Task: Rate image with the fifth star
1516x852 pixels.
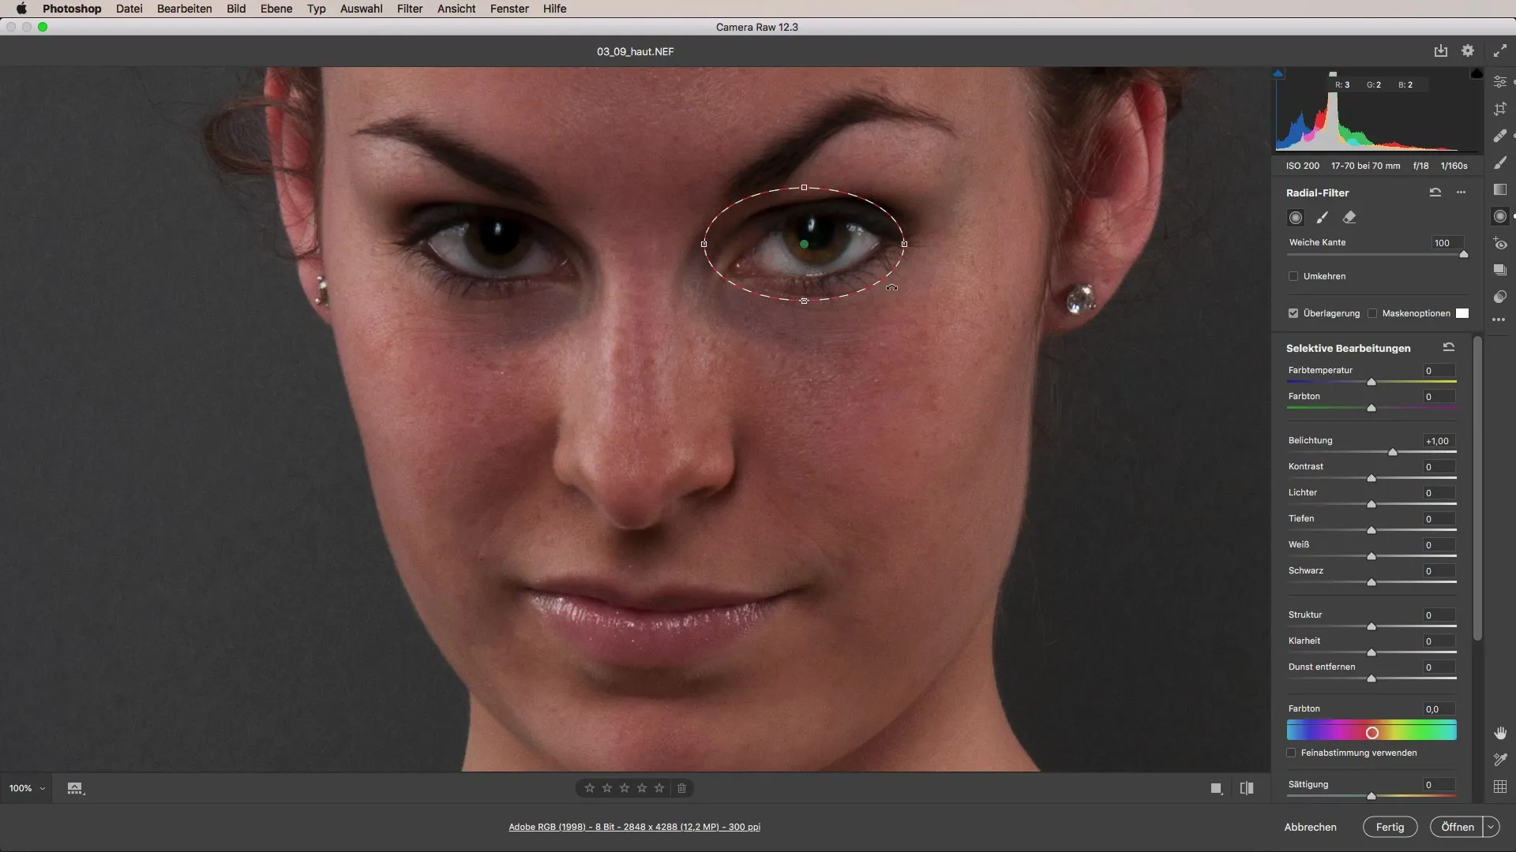Action: [659, 788]
